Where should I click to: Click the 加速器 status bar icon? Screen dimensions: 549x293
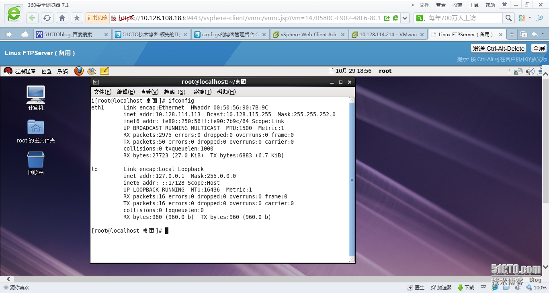(x=441, y=288)
